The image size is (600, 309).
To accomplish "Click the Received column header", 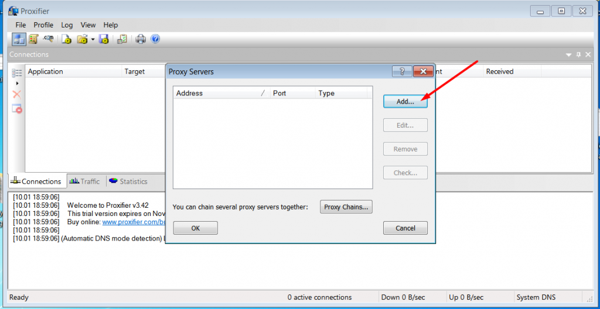I will pos(512,71).
